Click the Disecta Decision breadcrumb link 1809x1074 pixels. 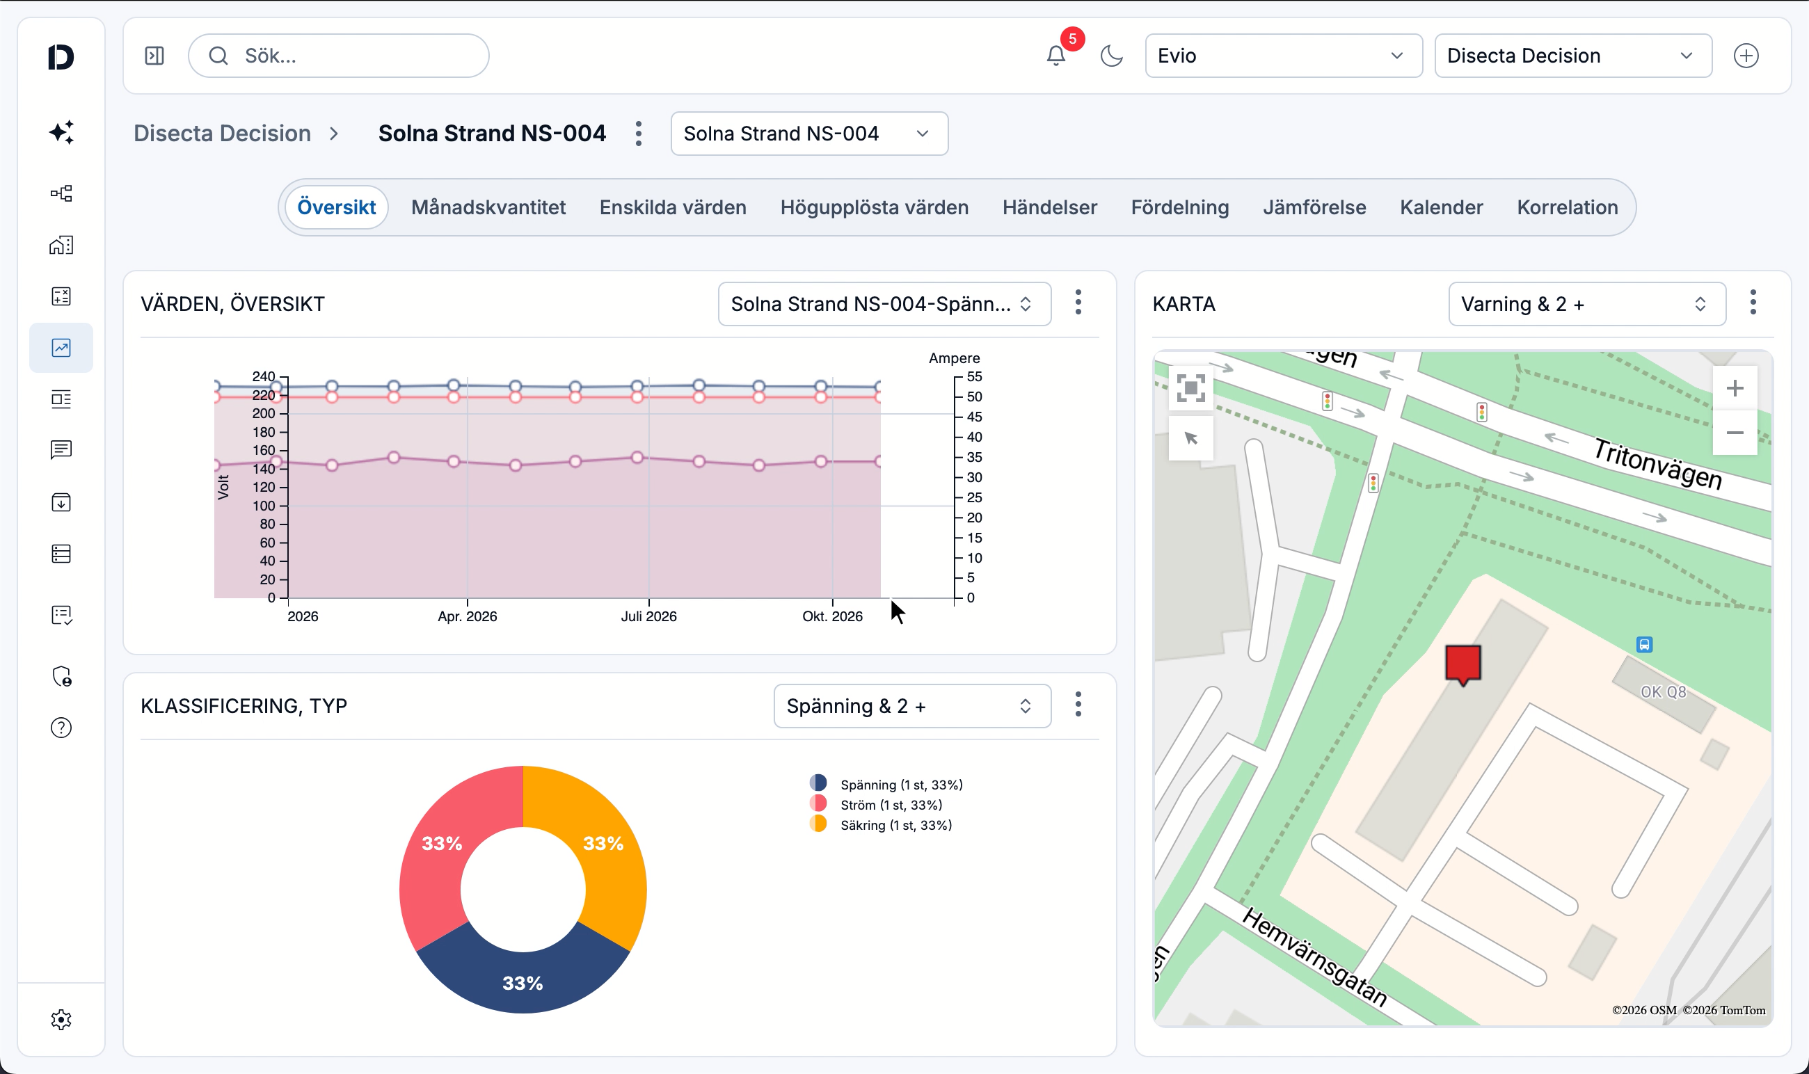222,134
